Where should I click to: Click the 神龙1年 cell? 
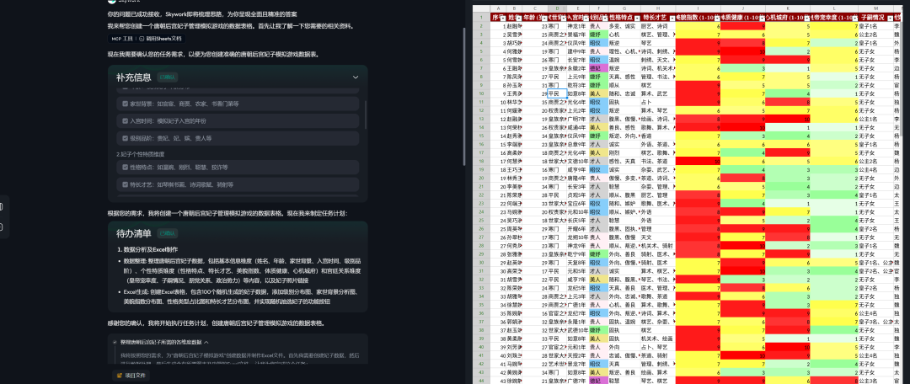[577, 26]
